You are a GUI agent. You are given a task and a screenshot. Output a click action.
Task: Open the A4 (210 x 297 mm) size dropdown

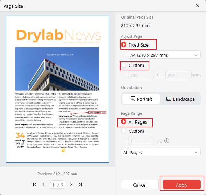coord(164,55)
